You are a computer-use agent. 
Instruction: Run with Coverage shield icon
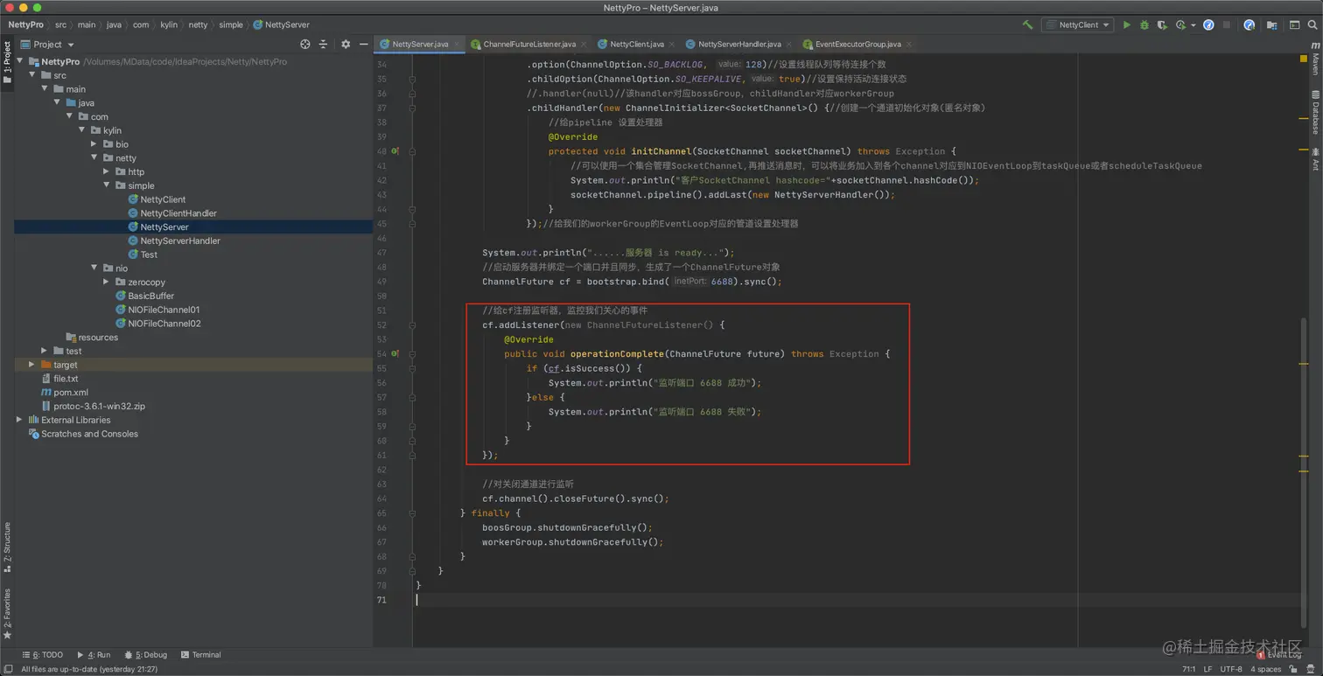[1162, 25]
